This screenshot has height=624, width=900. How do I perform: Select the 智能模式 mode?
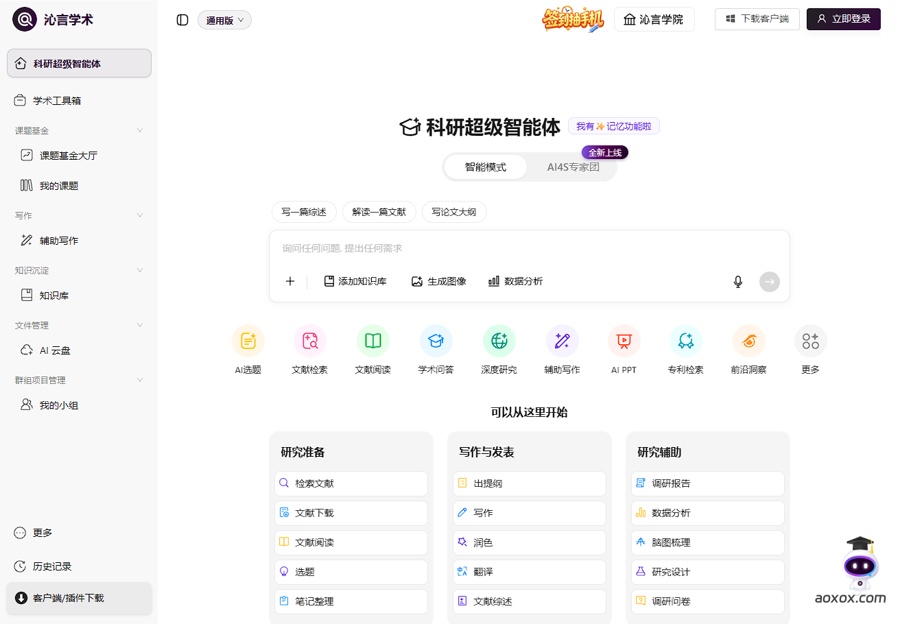[x=486, y=167]
